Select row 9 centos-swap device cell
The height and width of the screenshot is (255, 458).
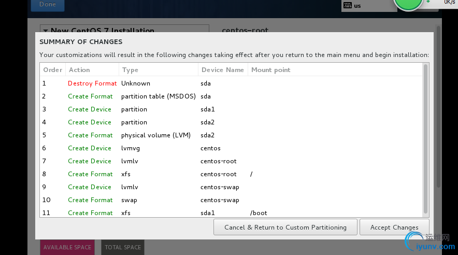pyautogui.click(x=220, y=187)
